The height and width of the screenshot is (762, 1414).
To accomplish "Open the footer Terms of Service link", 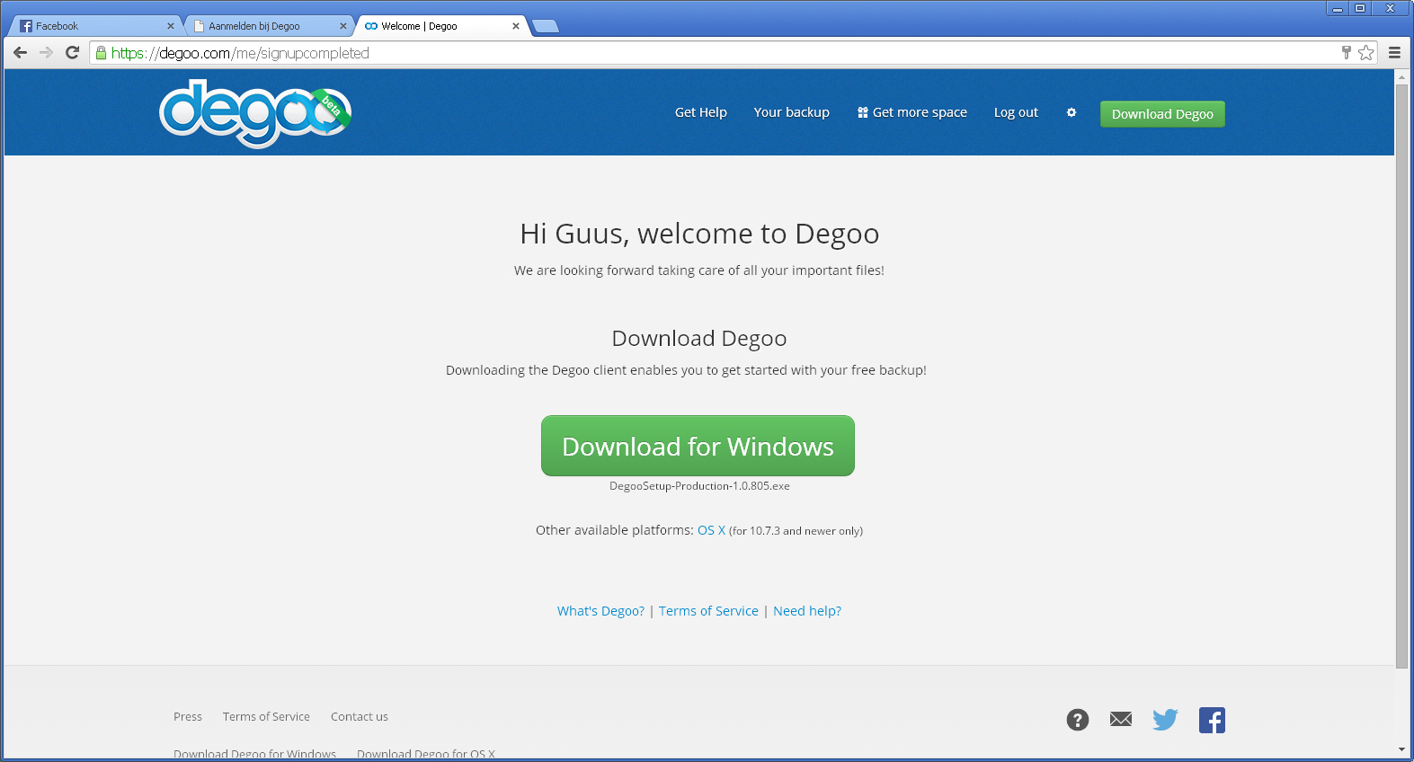I will click(266, 716).
